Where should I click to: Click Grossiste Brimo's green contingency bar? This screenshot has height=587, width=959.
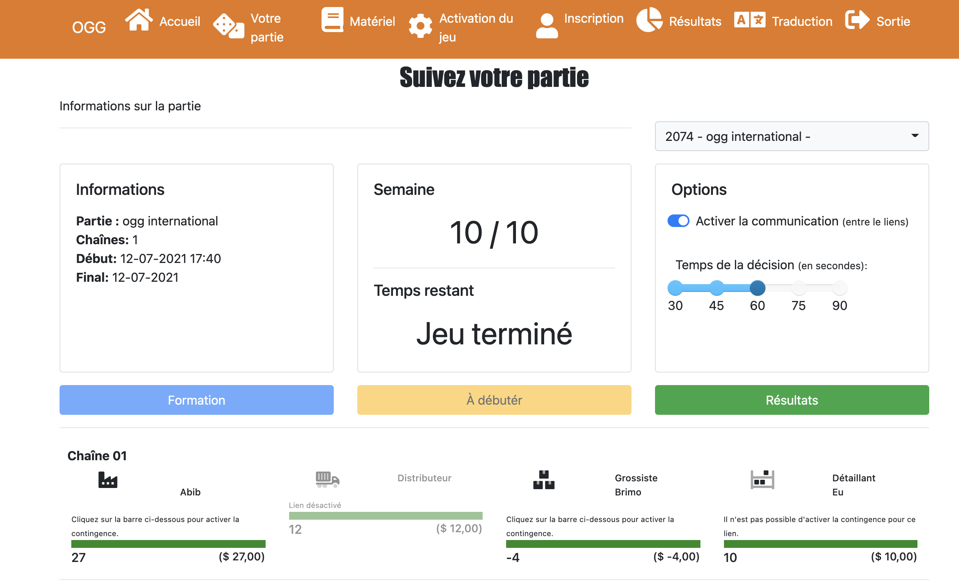coord(603,544)
